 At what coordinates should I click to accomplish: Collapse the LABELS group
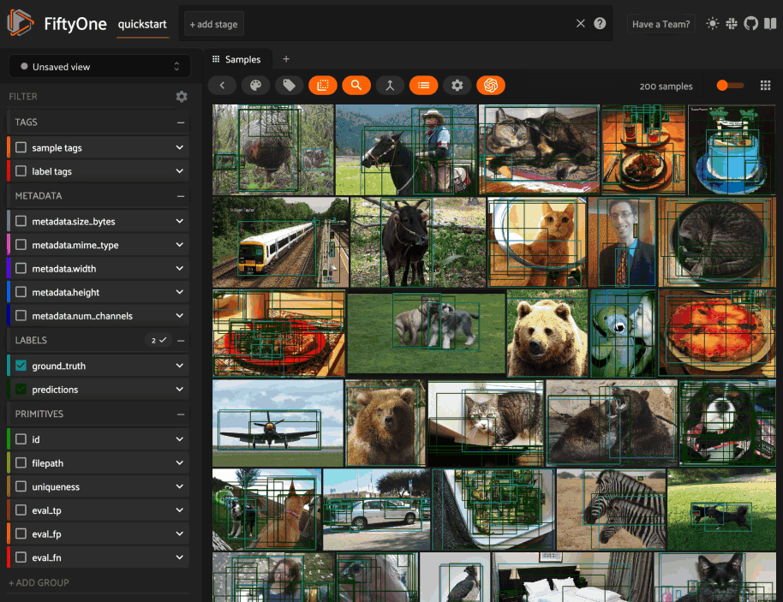coord(181,341)
